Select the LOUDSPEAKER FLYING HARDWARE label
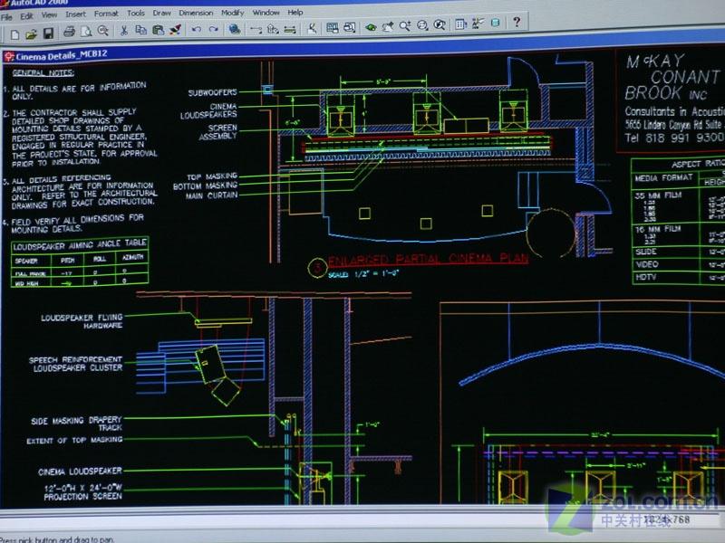Viewport: 725px width, 543px height. pyautogui.click(x=82, y=321)
